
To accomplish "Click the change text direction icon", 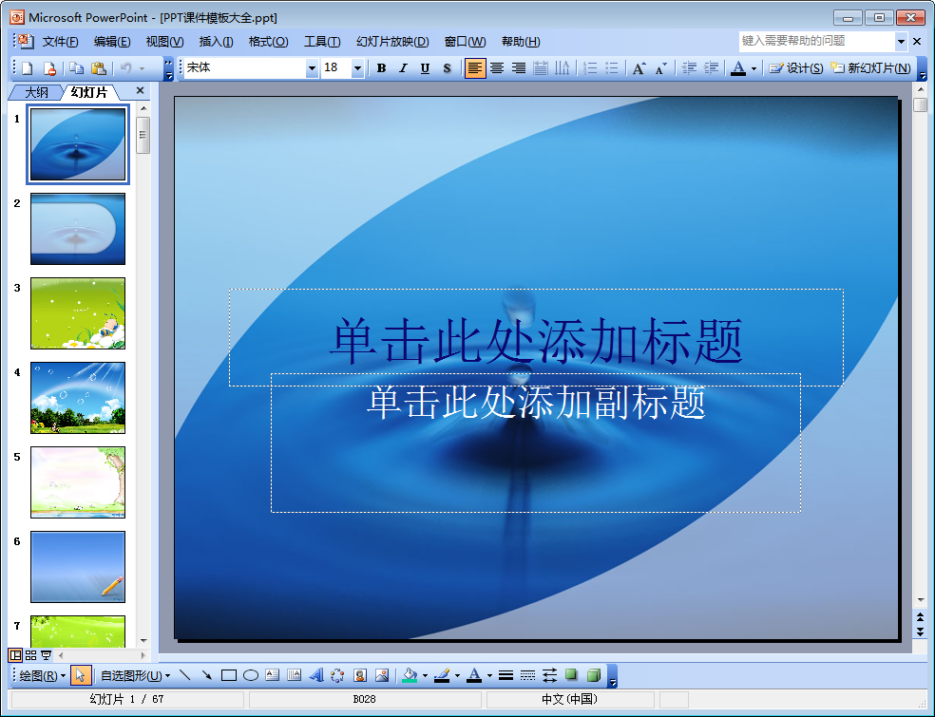I will (x=563, y=68).
